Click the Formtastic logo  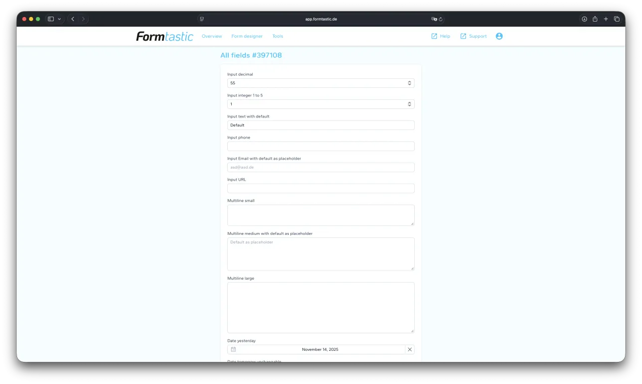pos(165,36)
